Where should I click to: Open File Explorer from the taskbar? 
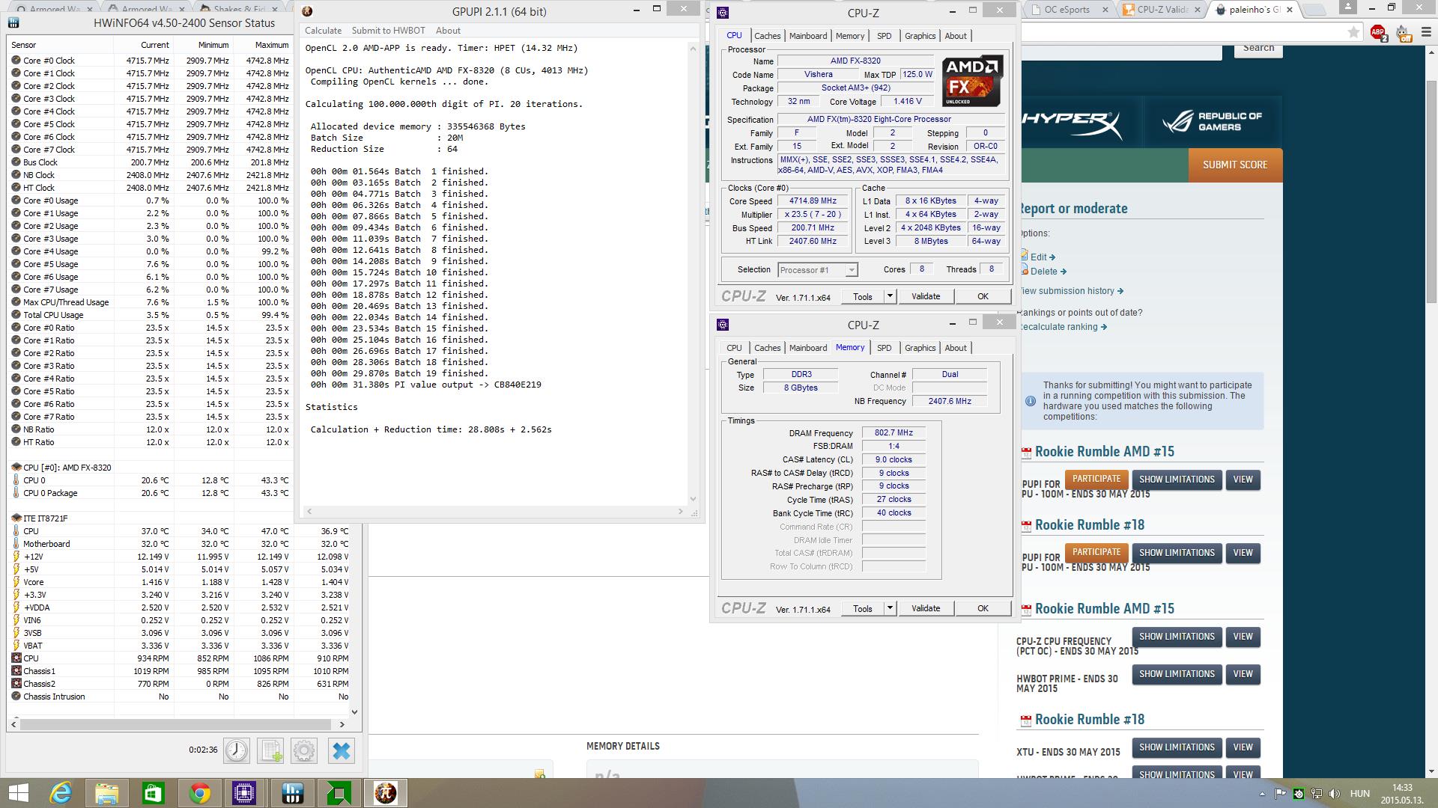click(x=107, y=793)
